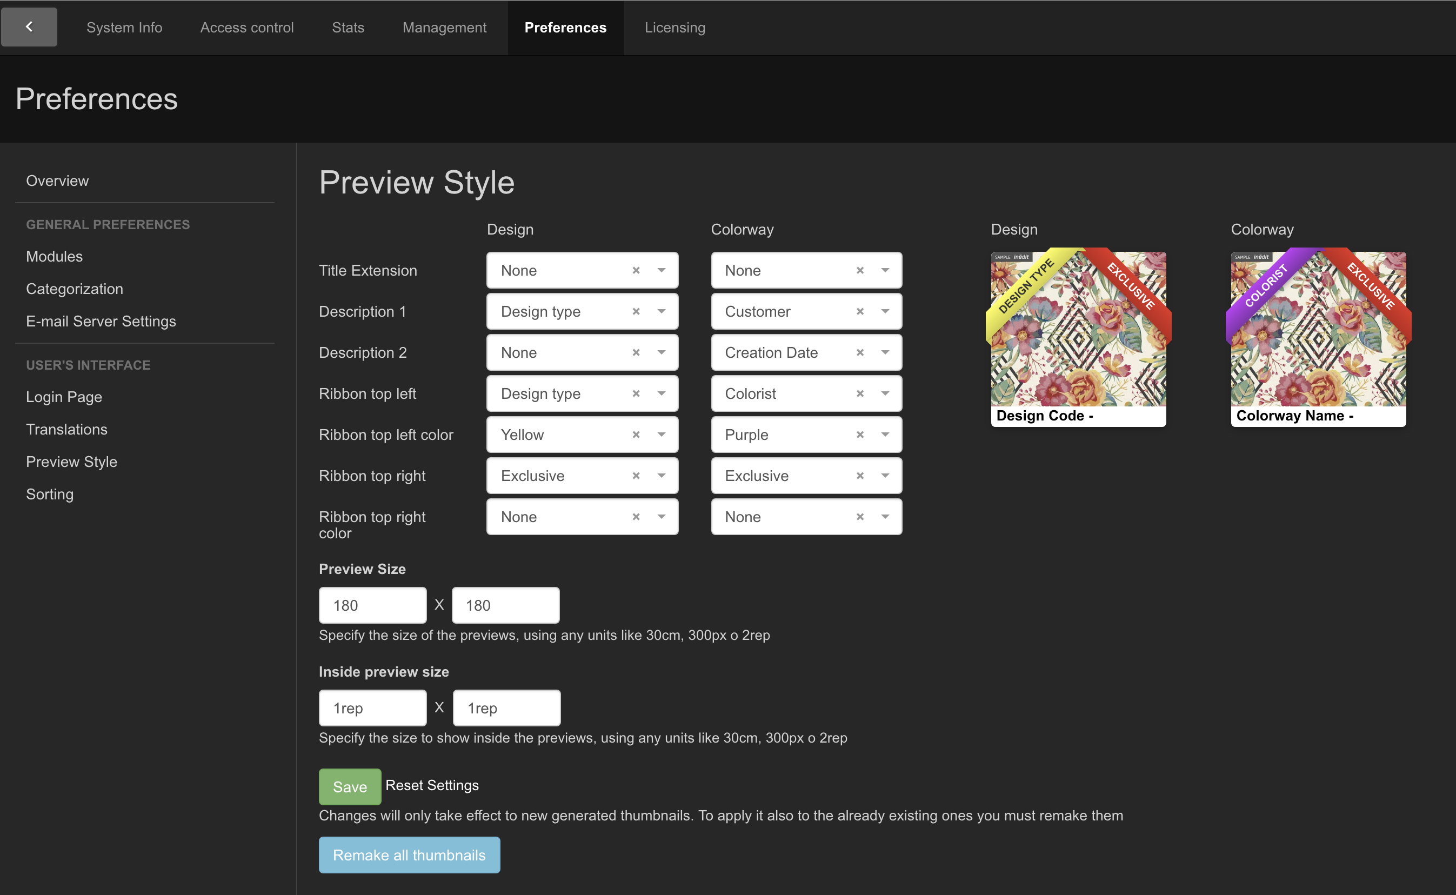Viewport: 1456px width, 895px height.
Task: Click the green Save button
Action: (349, 787)
